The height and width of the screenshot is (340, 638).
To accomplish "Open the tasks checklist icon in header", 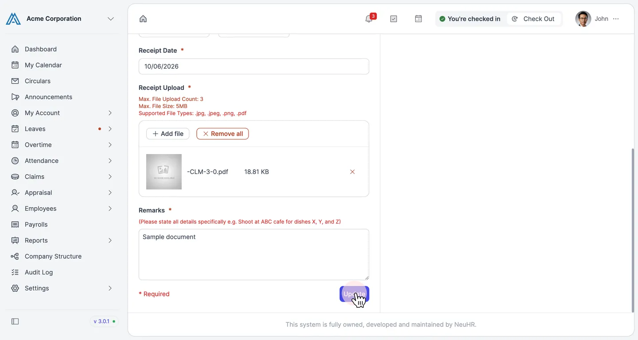I will pos(393,19).
